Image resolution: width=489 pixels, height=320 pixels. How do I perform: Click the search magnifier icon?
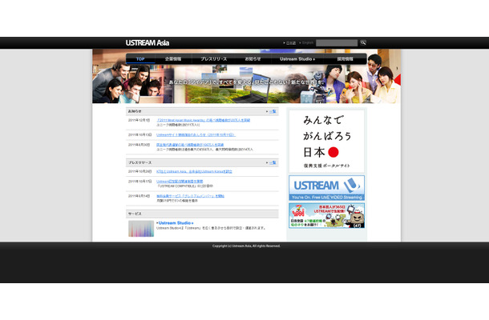(363, 42)
